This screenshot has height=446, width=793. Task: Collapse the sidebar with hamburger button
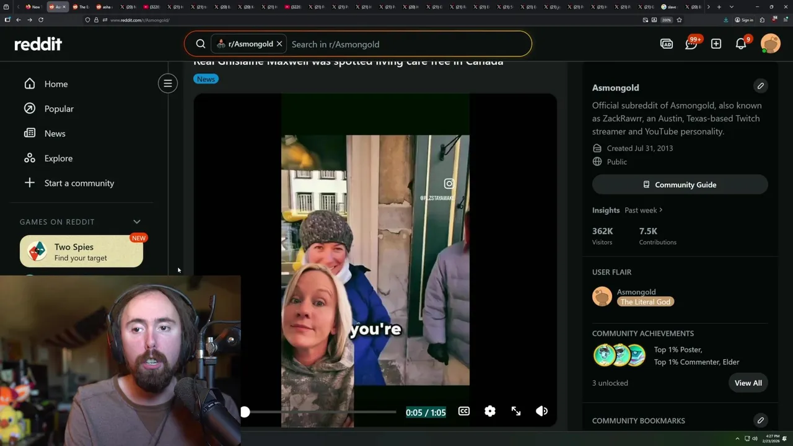(x=167, y=84)
